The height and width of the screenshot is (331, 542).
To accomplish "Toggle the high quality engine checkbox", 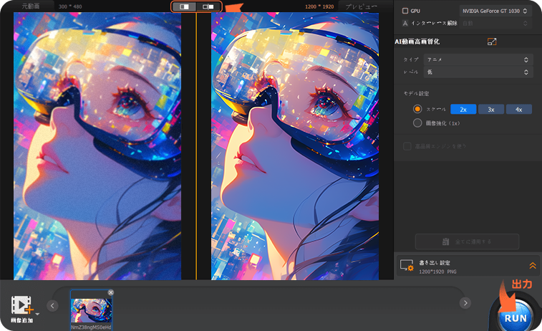I will click(x=407, y=146).
